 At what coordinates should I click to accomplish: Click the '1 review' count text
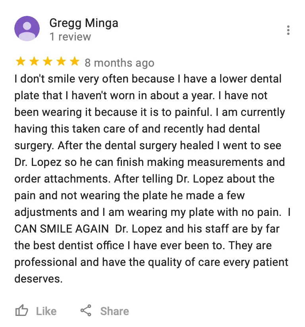[x=70, y=37]
